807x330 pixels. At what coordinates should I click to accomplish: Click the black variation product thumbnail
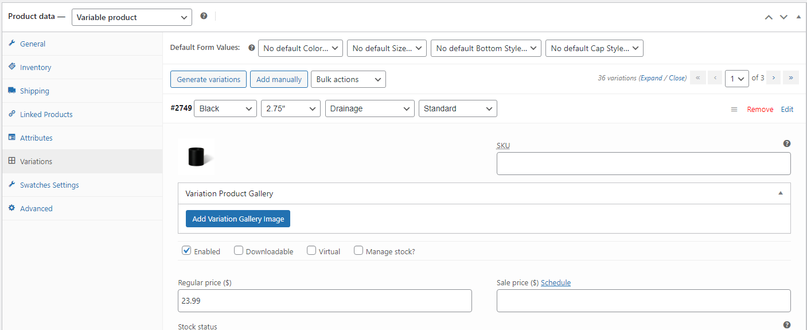tap(196, 156)
